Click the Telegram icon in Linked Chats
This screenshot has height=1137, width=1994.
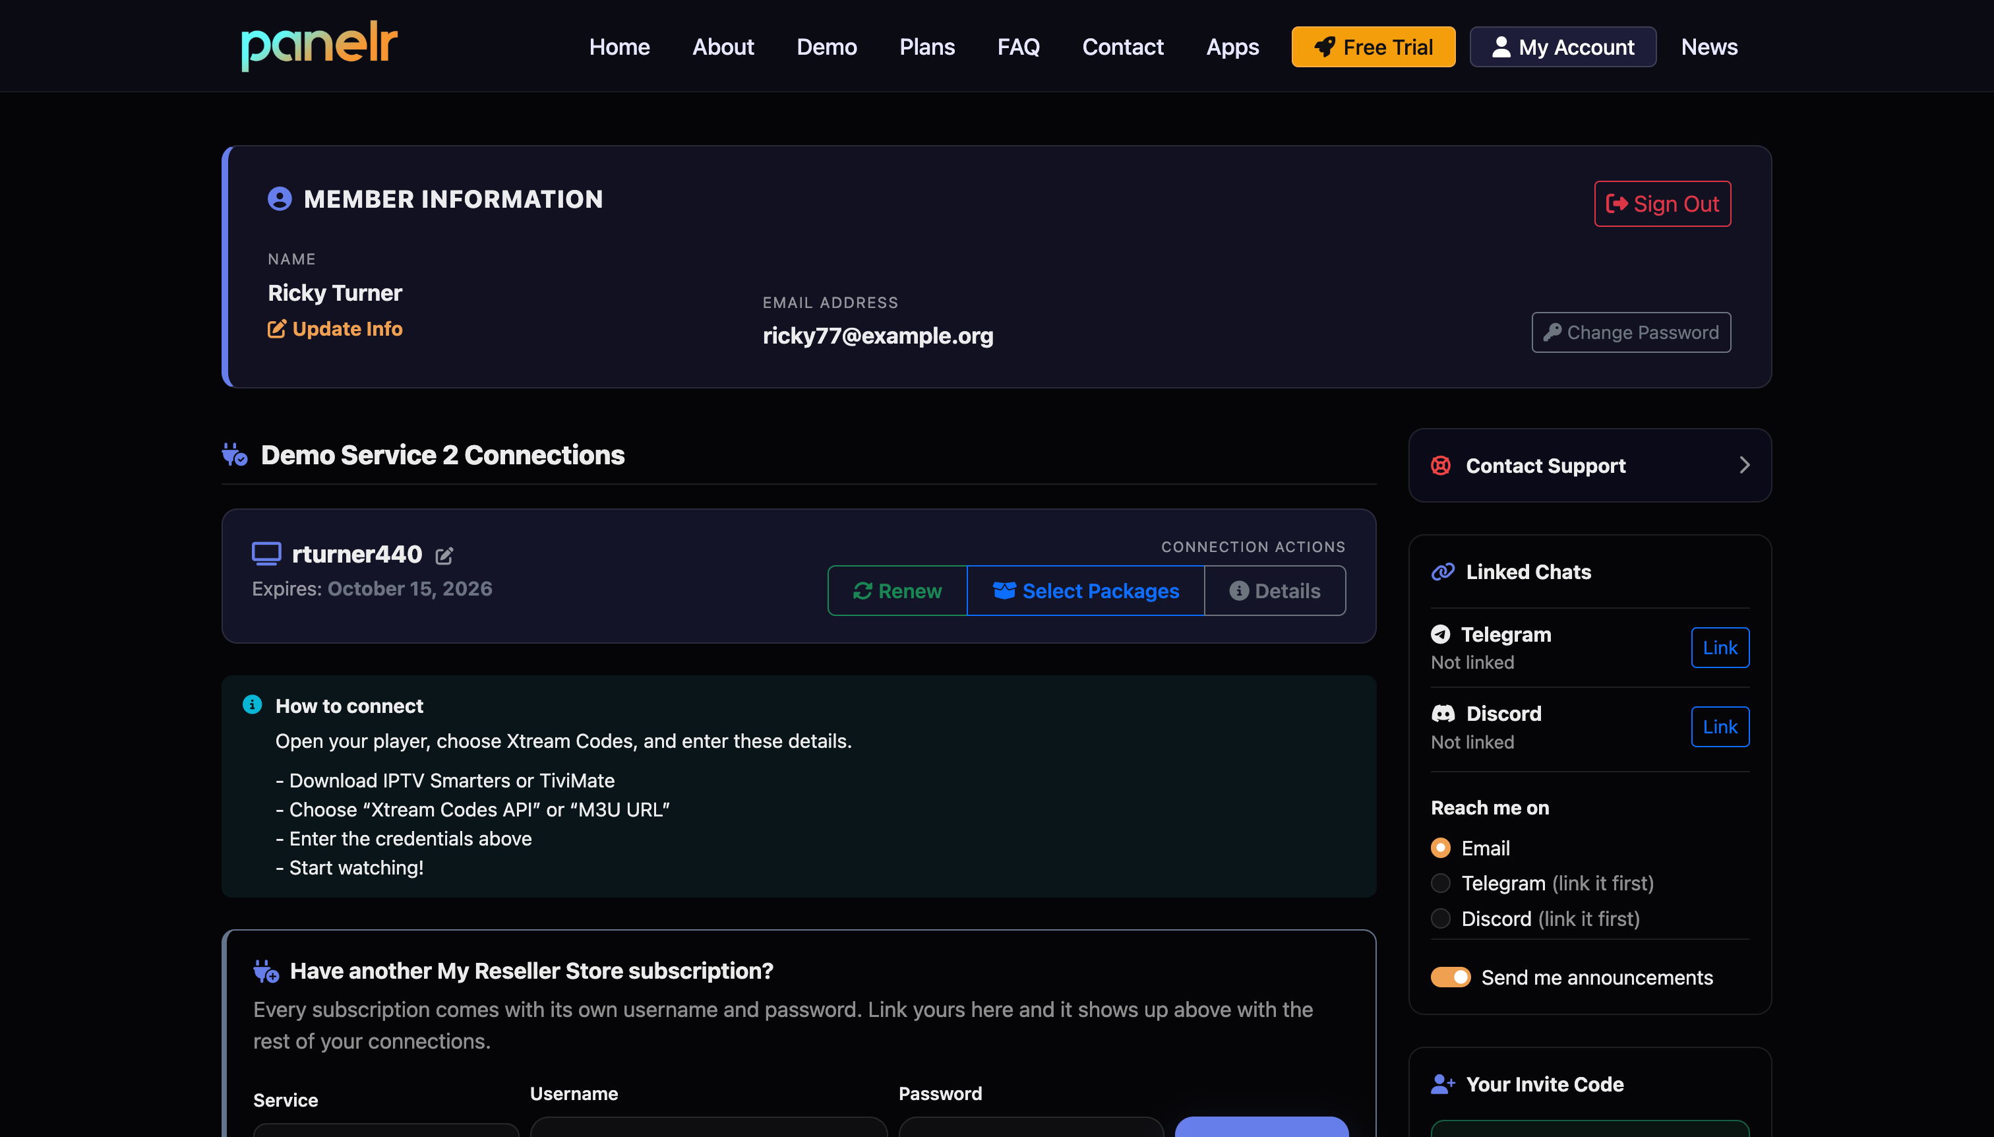click(x=1441, y=634)
